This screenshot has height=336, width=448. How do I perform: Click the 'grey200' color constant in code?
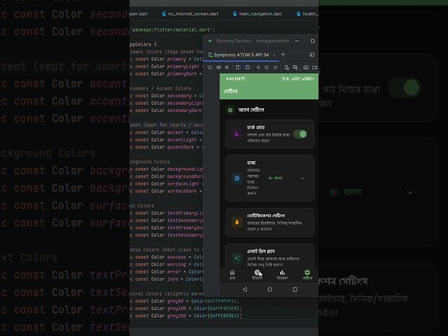click(x=176, y=316)
